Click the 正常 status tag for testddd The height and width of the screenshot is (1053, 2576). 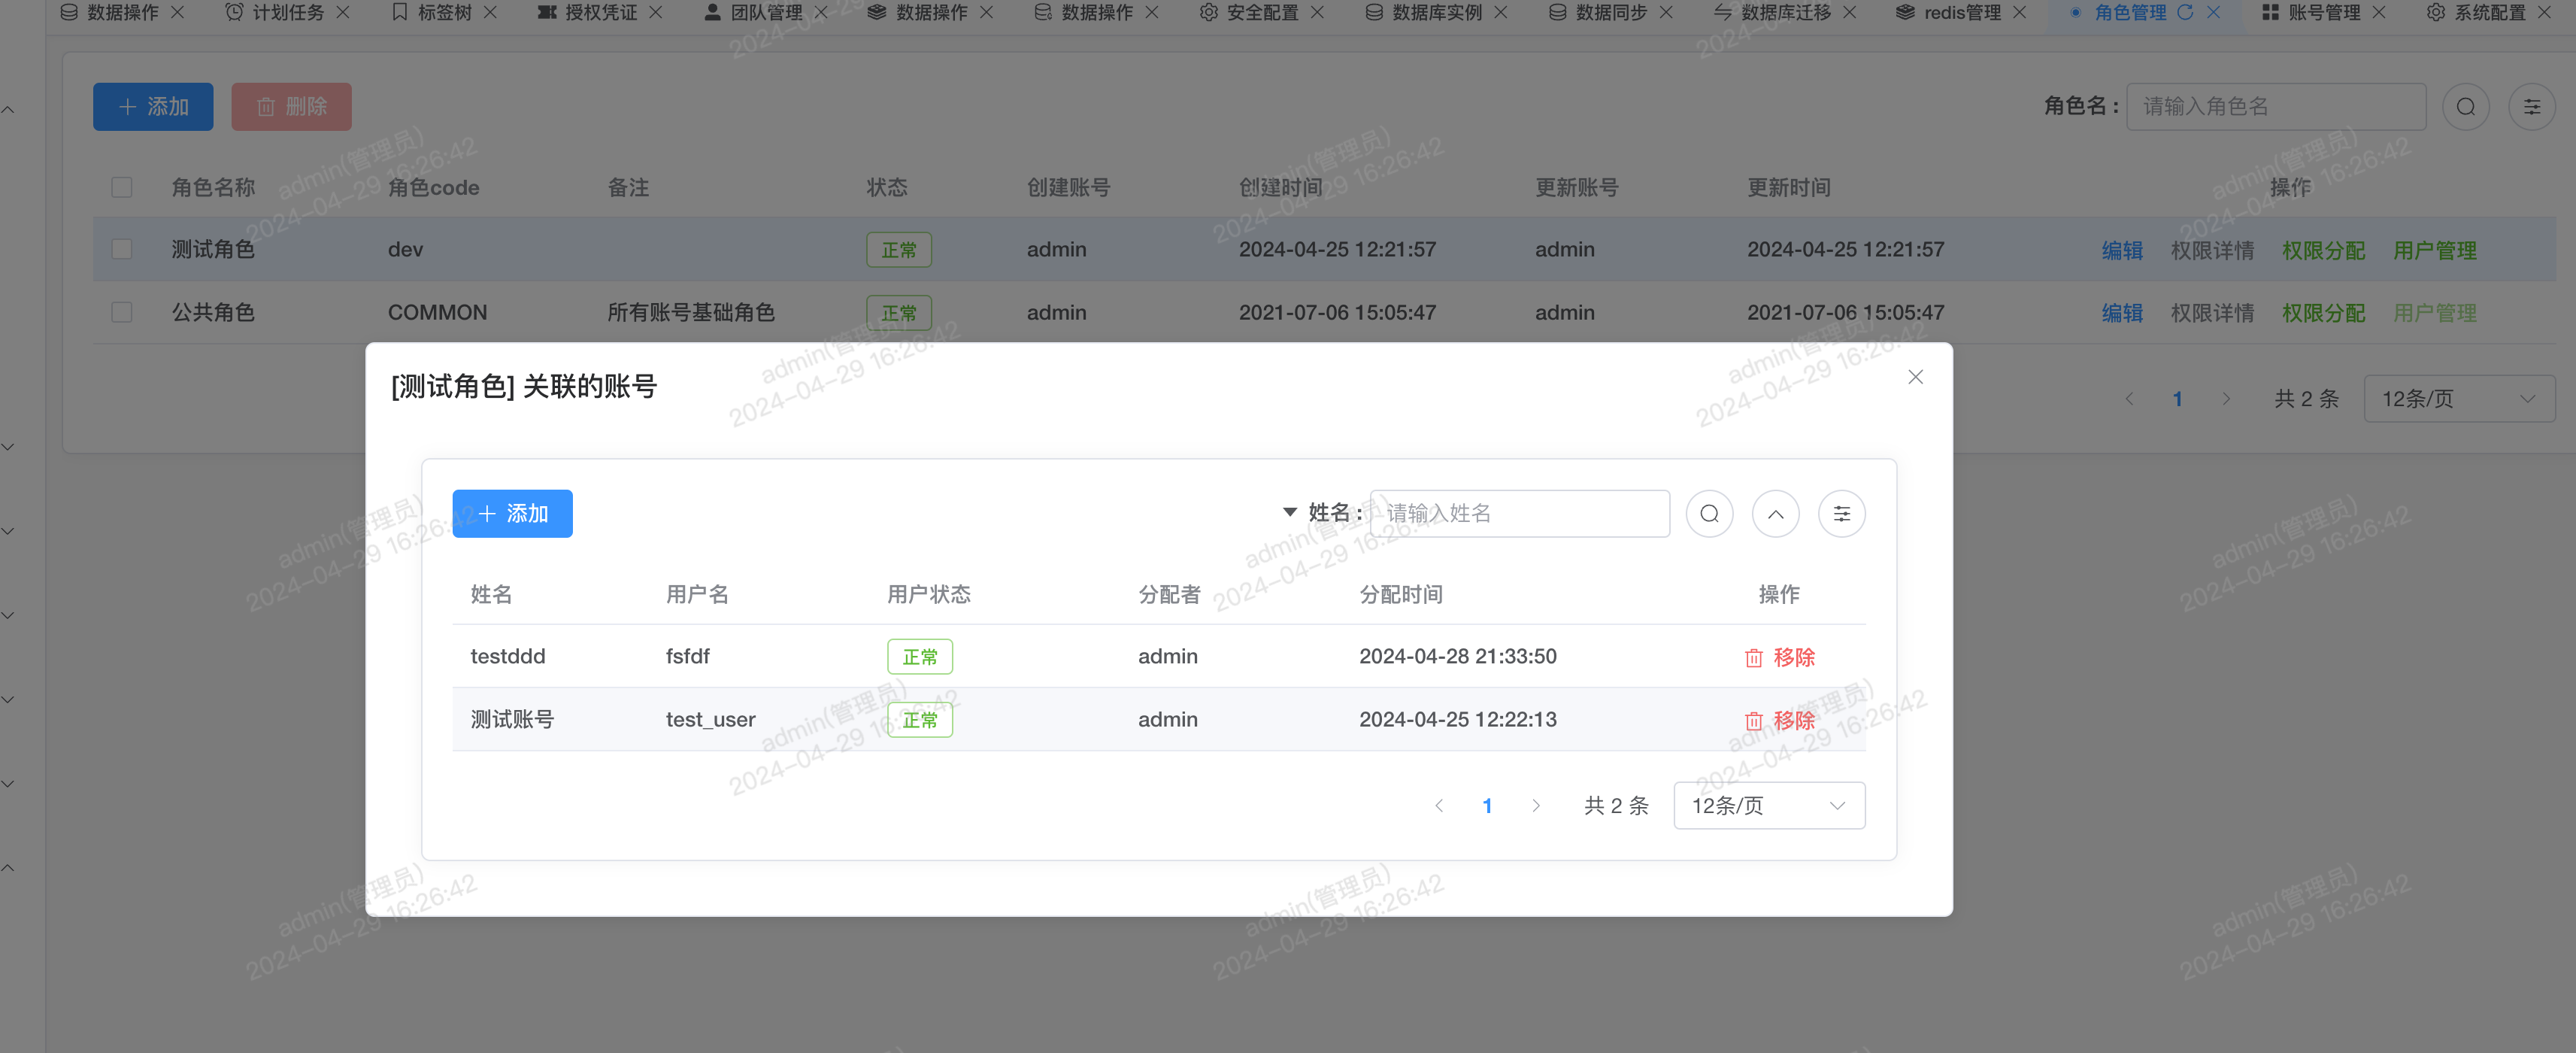920,657
